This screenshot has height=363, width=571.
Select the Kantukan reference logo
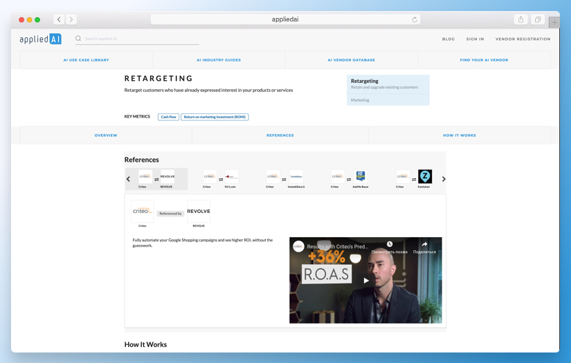point(425,176)
